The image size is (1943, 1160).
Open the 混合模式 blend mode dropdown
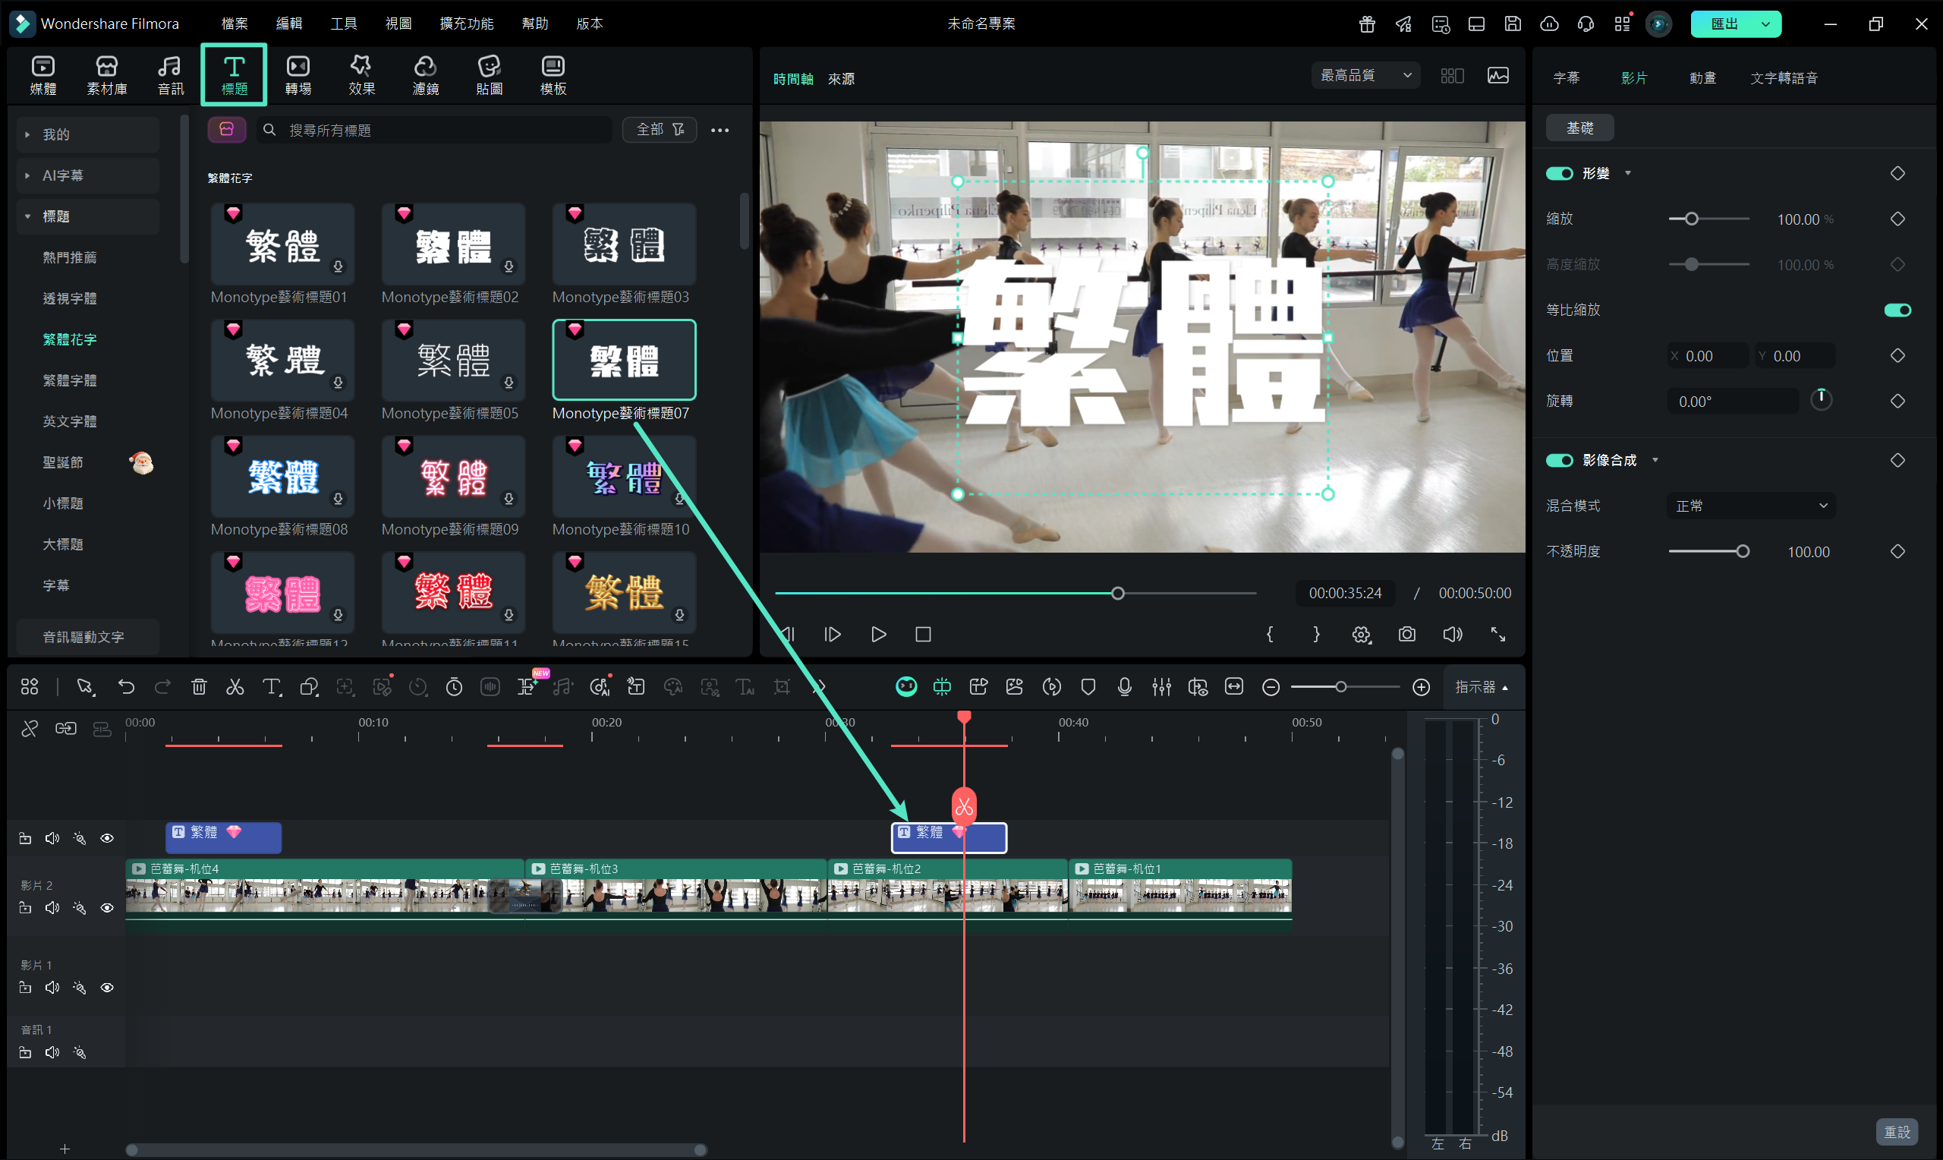click(1751, 506)
